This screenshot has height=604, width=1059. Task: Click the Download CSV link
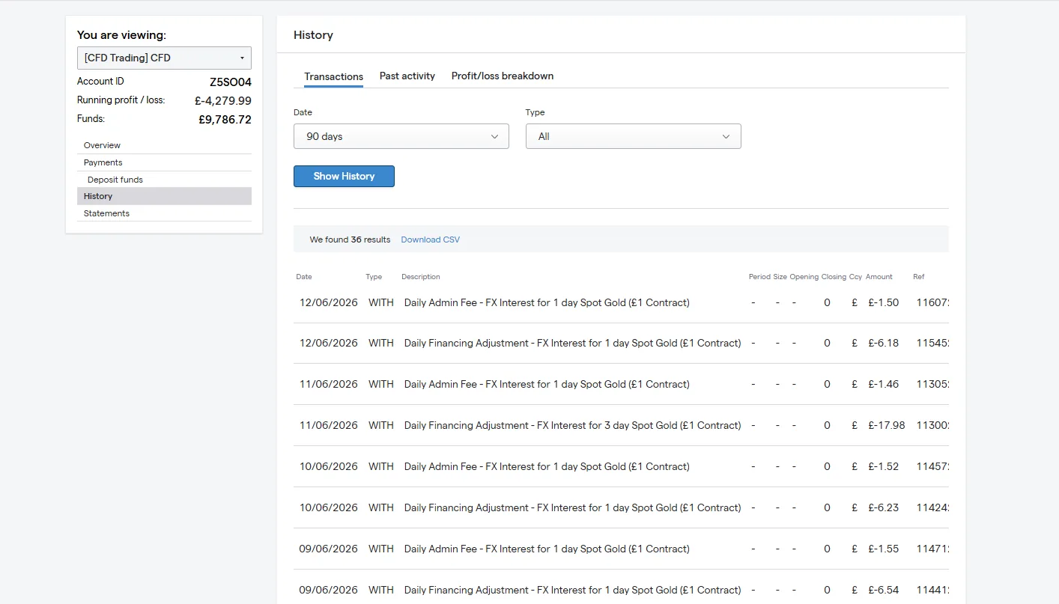coord(431,240)
